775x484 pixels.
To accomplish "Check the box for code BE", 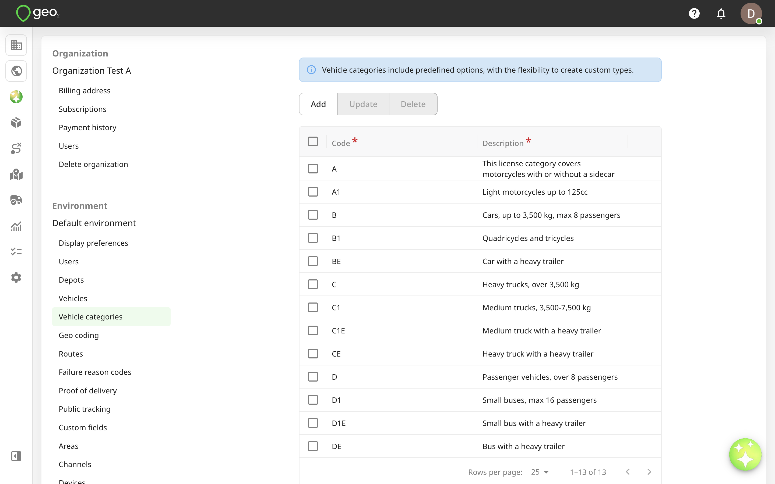I will point(313,261).
